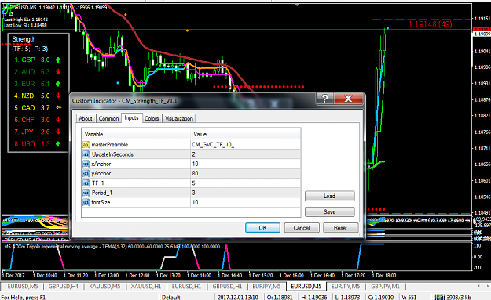This screenshot has height=300, width=491.
Task: Open the About tab
Action: (x=86, y=118)
